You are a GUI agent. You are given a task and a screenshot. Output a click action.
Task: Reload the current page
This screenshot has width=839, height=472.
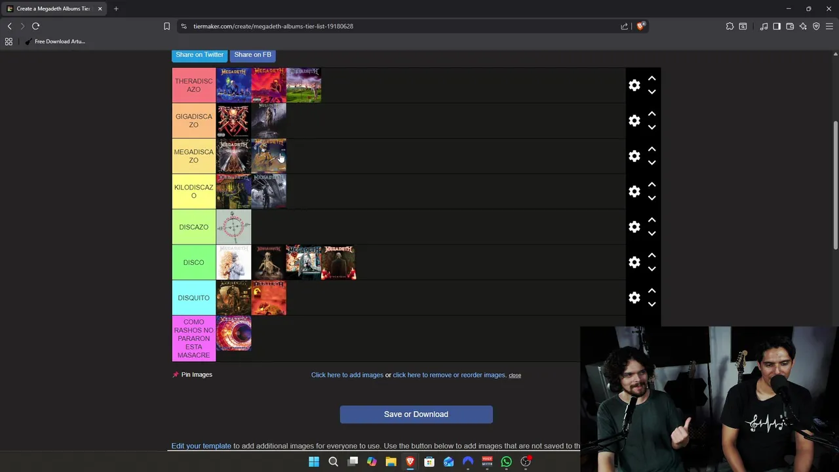[35, 26]
